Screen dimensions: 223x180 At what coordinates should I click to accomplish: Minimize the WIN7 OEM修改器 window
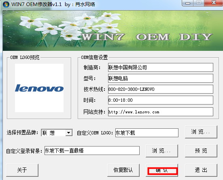click(x=188, y=3)
